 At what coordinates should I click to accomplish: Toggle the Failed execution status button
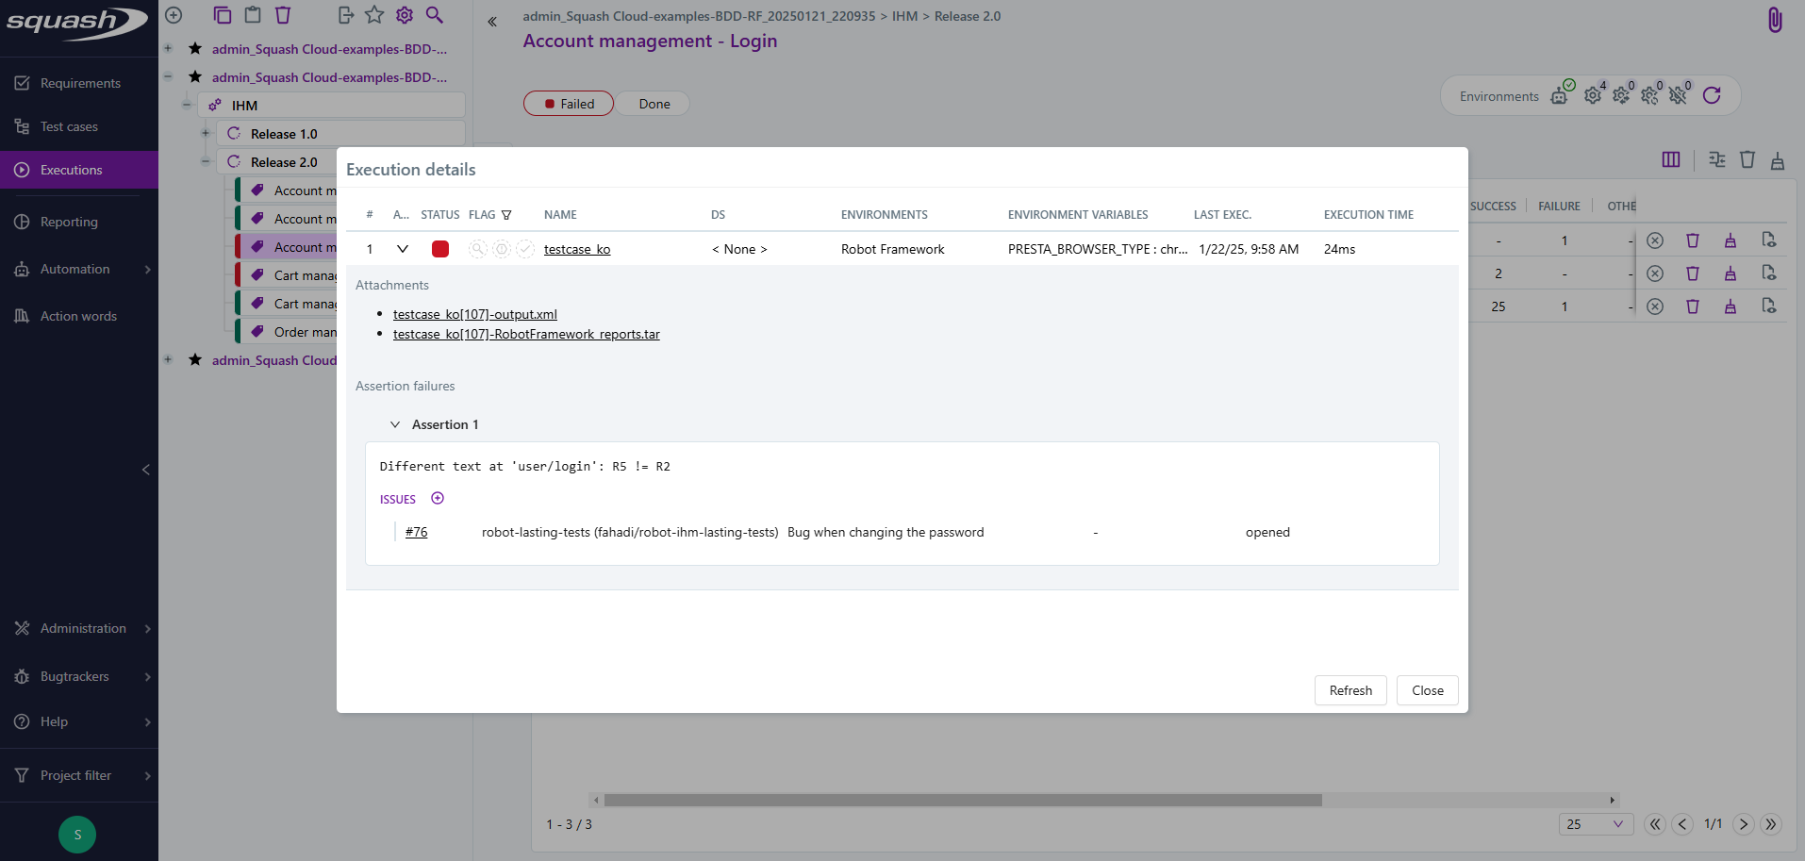(568, 103)
